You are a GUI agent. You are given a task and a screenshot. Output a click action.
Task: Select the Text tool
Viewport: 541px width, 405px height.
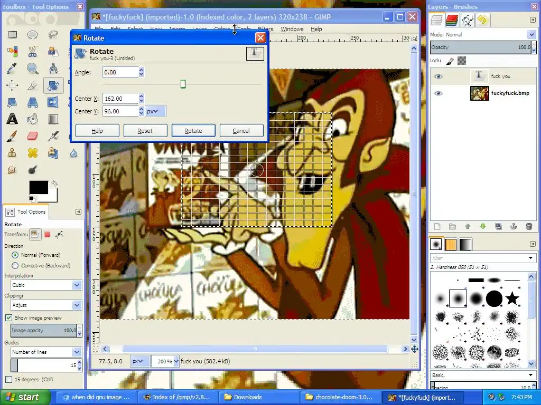point(12,119)
